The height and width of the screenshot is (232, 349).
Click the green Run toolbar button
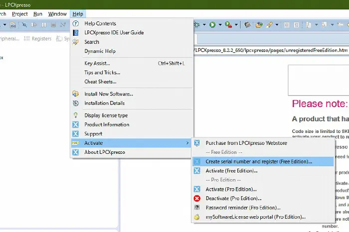(212, 24)
